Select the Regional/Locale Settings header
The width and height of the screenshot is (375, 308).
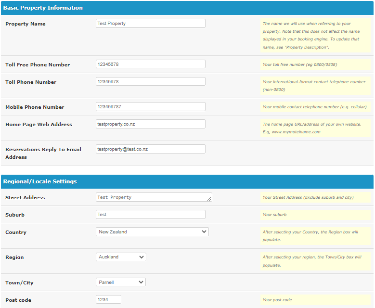click(187, 181)
